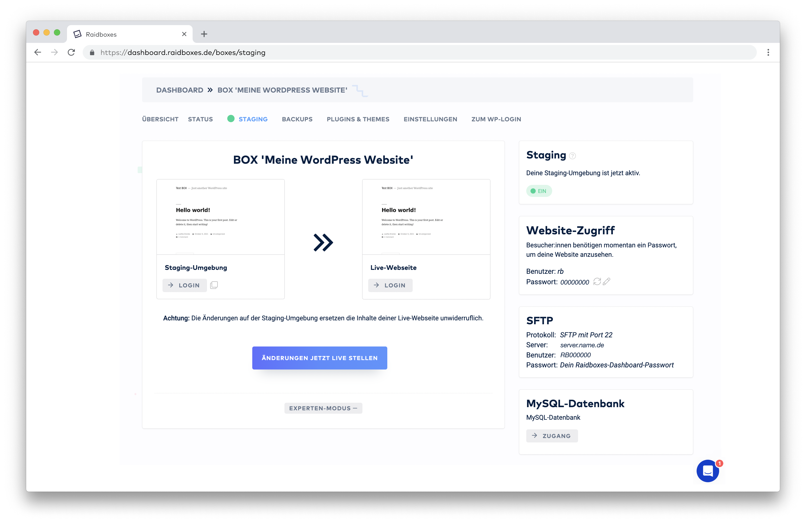The height and width of the screenshot is (523, 806).
Task: Open the browser three-dot menu
Action: pos(768,53)
